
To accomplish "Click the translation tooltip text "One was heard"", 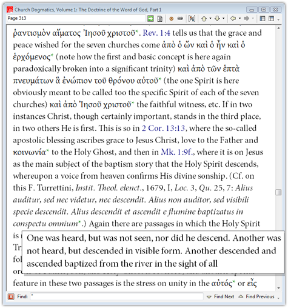I will tap(57, 238).
